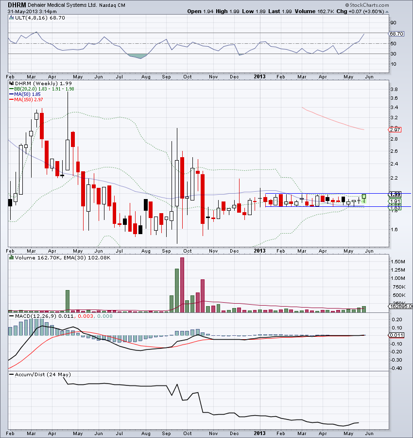Click the MA(50) 1.85 legend text
The width and height of the screenshot is (413, 438).
point(27,94)
